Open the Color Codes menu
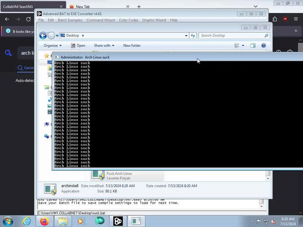Viewport: 303px width, 227px height. pyautogui.click(x=128, y=20)
